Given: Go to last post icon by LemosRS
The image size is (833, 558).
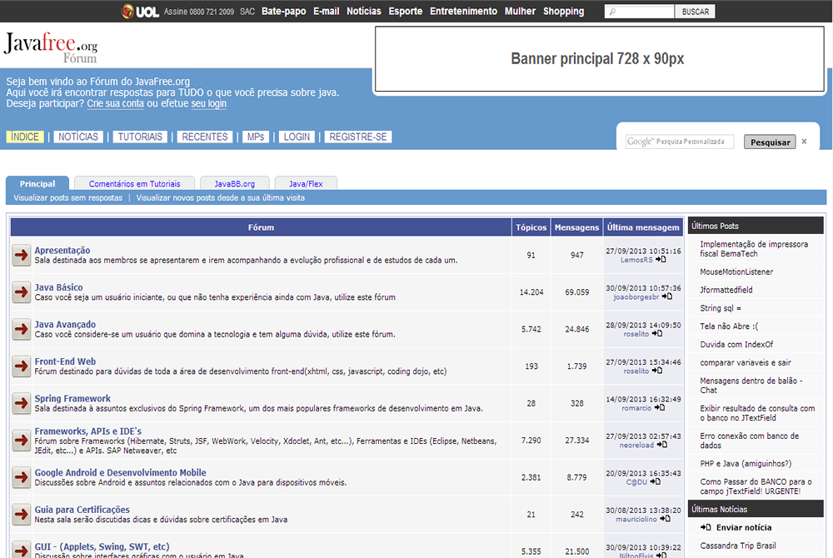Looking at the screenshot, I should coord(661,260).
